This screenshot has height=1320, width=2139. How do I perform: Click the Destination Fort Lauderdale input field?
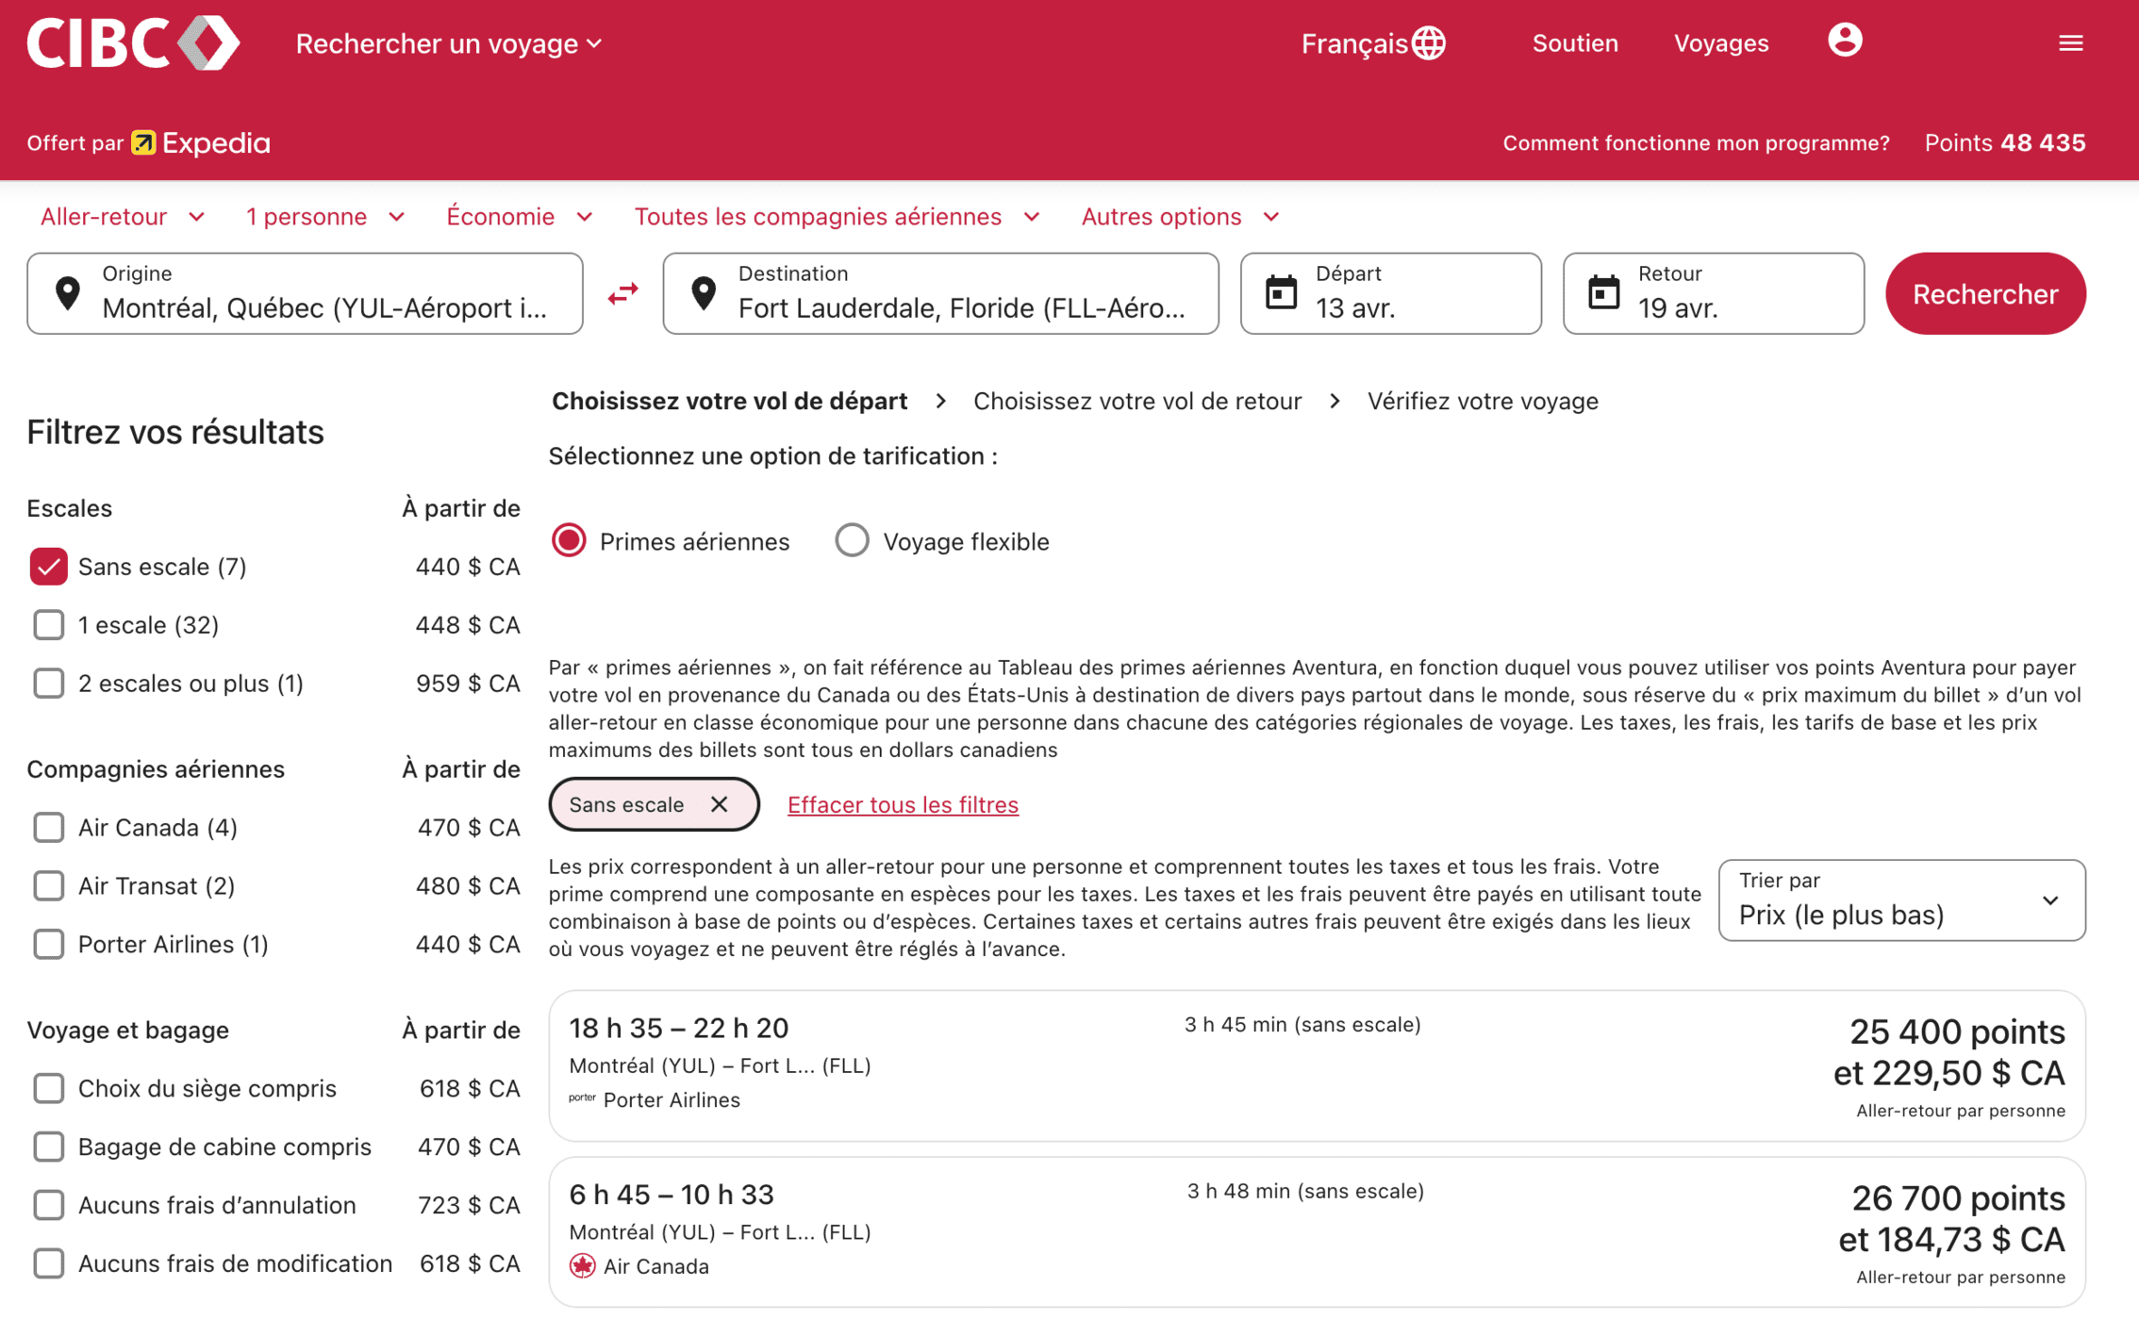click(940, 293)
